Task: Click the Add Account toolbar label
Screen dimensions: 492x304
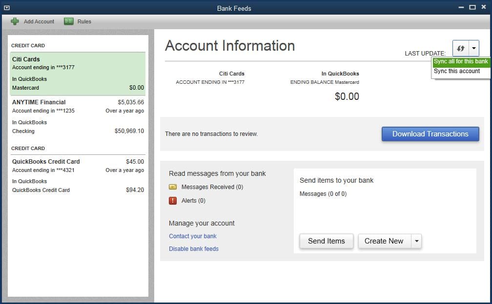Action: pyautogui.click(x=39, y=21)
